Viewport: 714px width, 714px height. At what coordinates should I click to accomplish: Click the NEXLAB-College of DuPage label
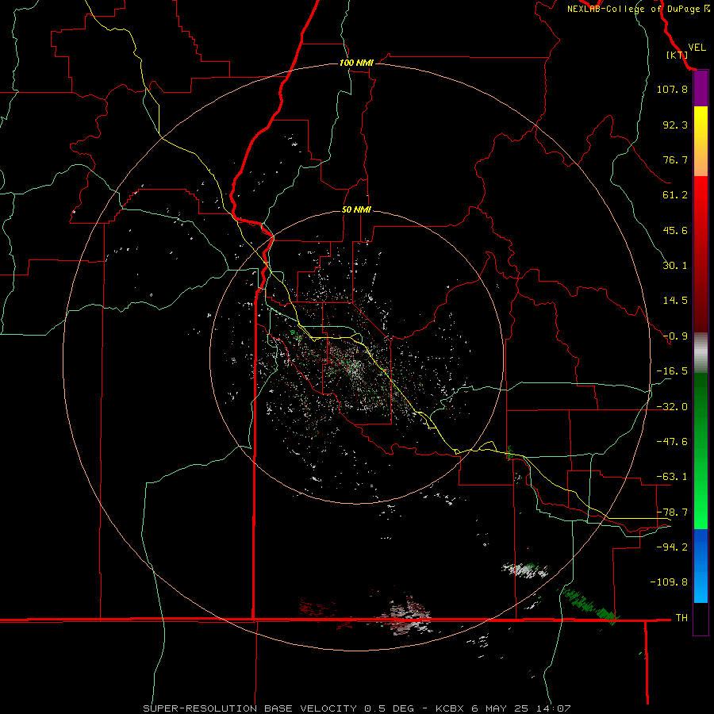[x=639, y=9]
